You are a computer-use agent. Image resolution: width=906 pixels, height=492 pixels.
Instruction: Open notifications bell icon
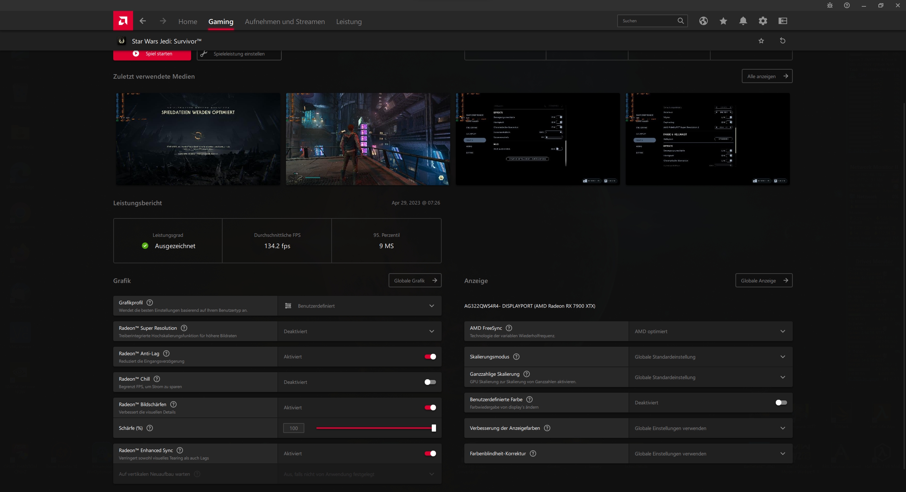pyautogui.click(x=743, y=21)
